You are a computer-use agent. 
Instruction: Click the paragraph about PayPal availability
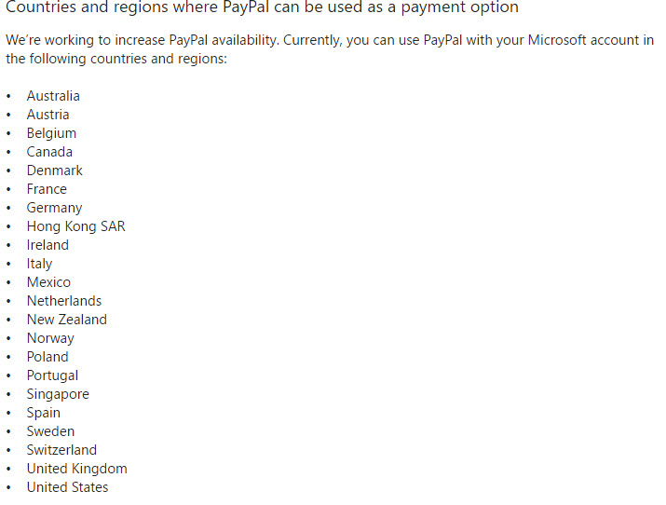[330, 49]
